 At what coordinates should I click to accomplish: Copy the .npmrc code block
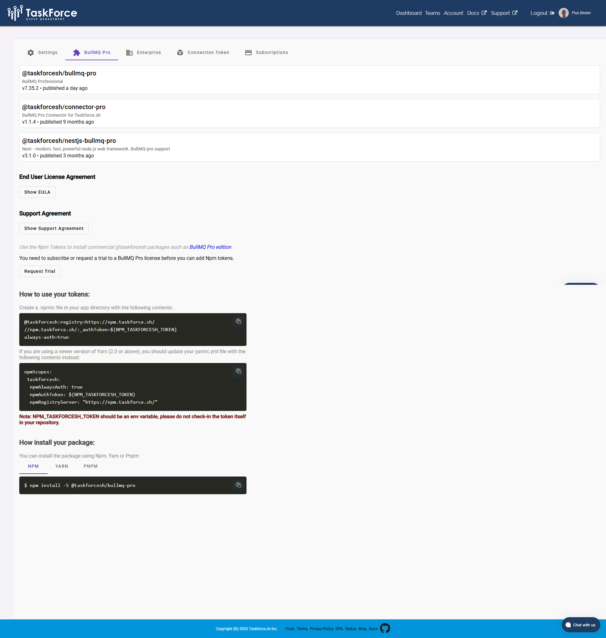pos(238,321)
